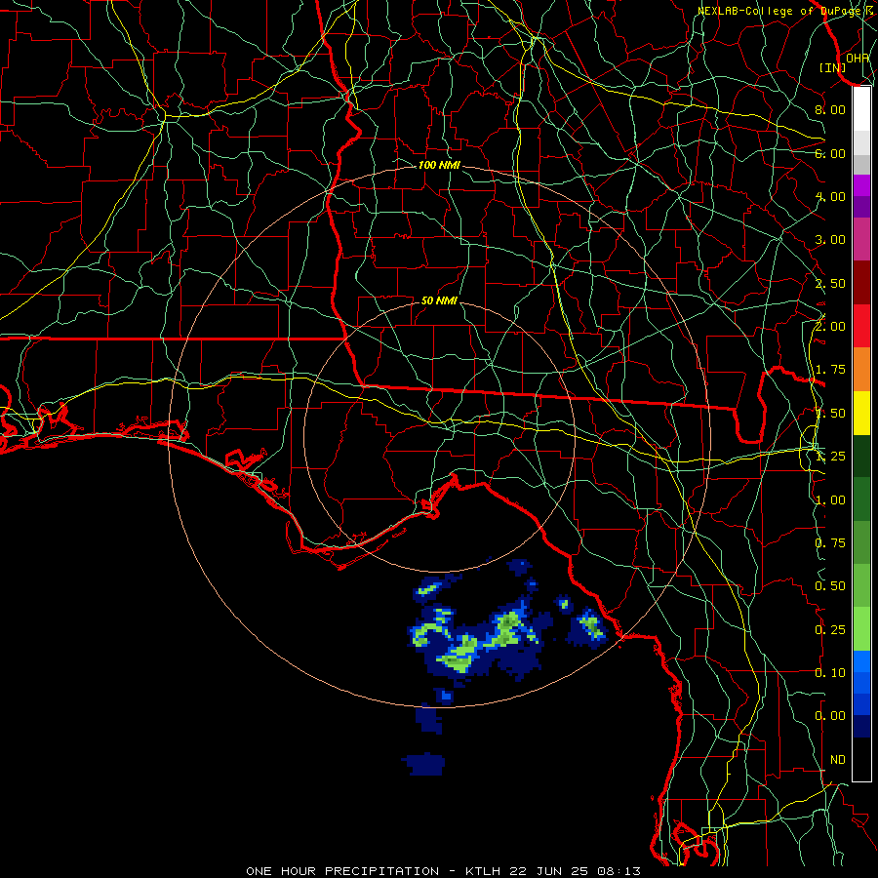Click the 8.00 legend value
This screenshot has width=878, height=878.
coord(830,109)
